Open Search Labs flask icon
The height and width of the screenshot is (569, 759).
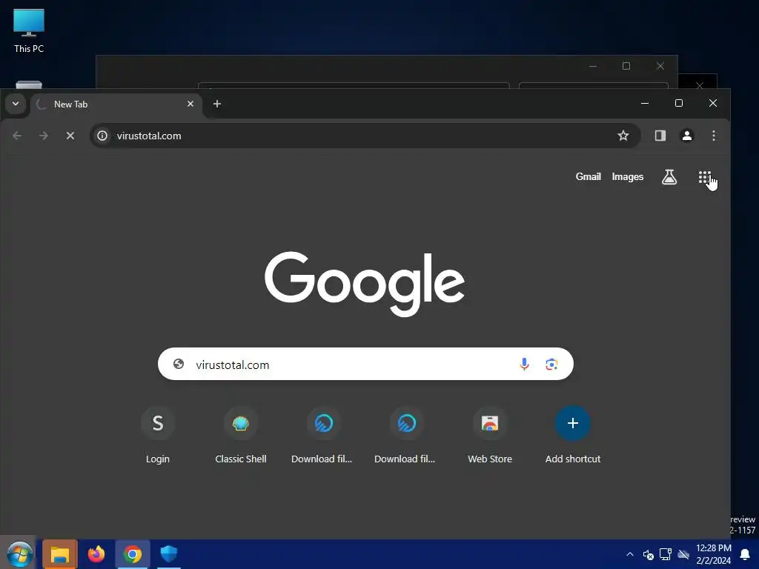669,177
